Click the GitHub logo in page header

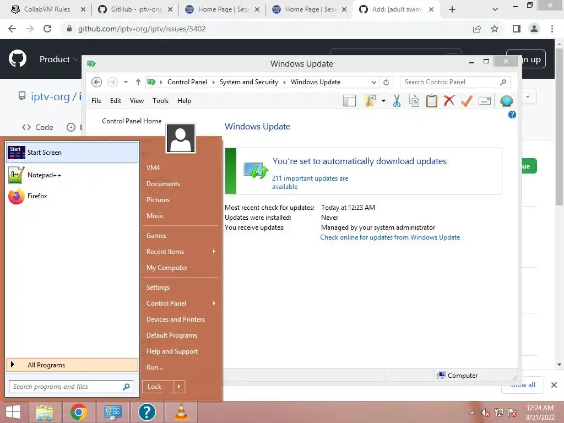(x=18, y=58)
